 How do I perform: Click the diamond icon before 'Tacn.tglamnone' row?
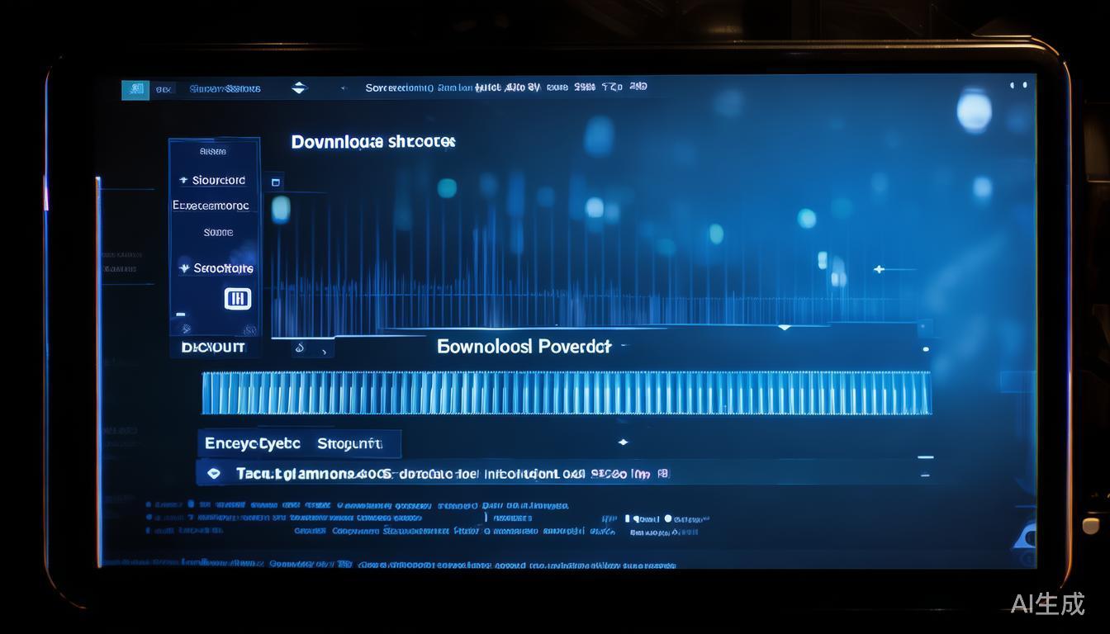coord(215,473)
